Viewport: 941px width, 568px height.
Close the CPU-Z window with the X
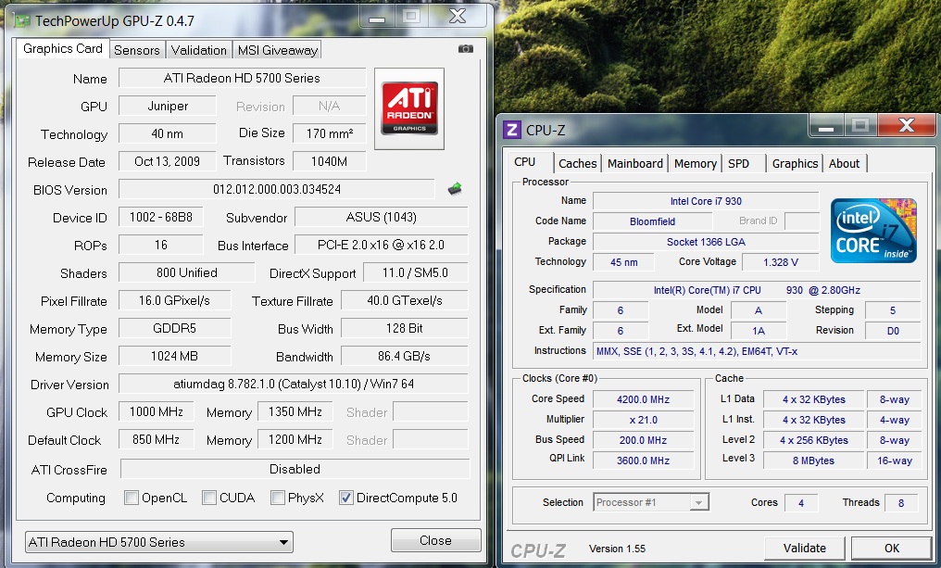pyautogui.click(x=906, y=125)
